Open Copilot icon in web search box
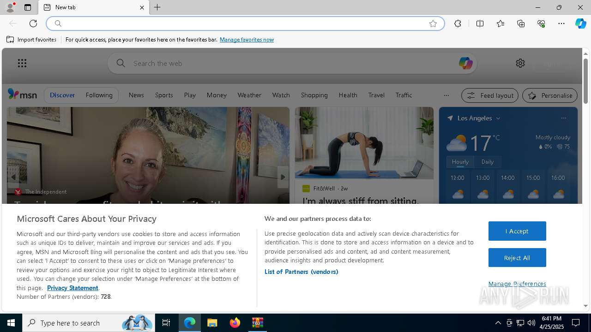The height and width of the screenshot is (332, 591). click(x=465, y=63)
